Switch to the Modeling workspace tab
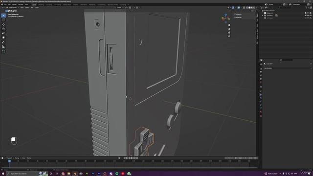This screenshot has width=313, height=176. click(41, 4)
